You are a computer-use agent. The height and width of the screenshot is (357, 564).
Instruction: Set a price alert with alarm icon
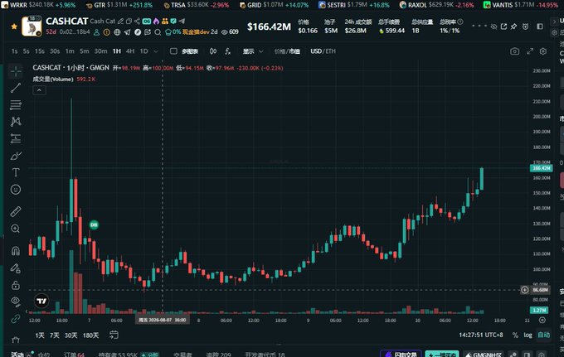coord(526,27)
